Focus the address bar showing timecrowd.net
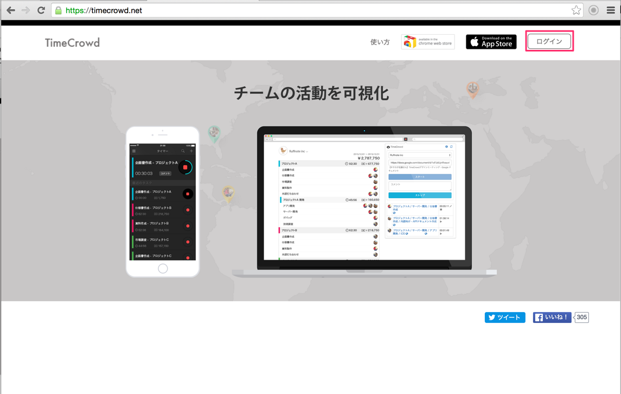 [x=315, y=10]
